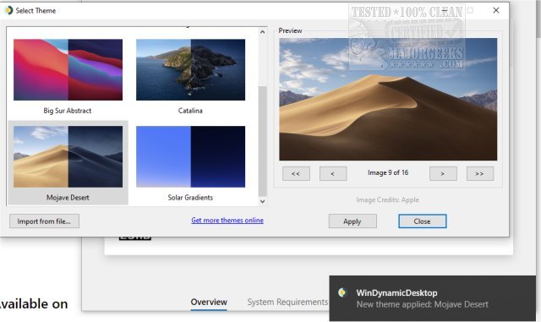Go to previous preview image

(x=333, y=173)
